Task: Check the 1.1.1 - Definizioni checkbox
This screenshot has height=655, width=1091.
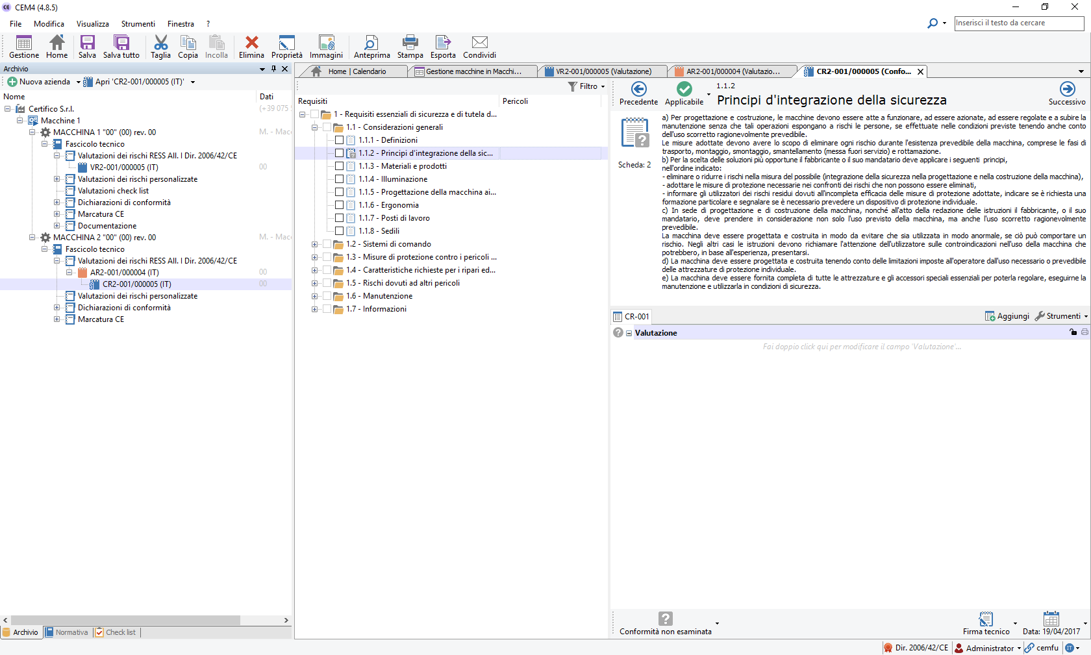Action: pyautogui.click(x=339, y=140)
